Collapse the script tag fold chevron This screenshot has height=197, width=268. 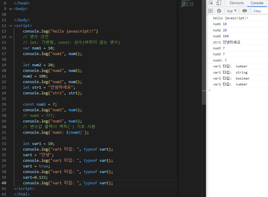[11, 26]
